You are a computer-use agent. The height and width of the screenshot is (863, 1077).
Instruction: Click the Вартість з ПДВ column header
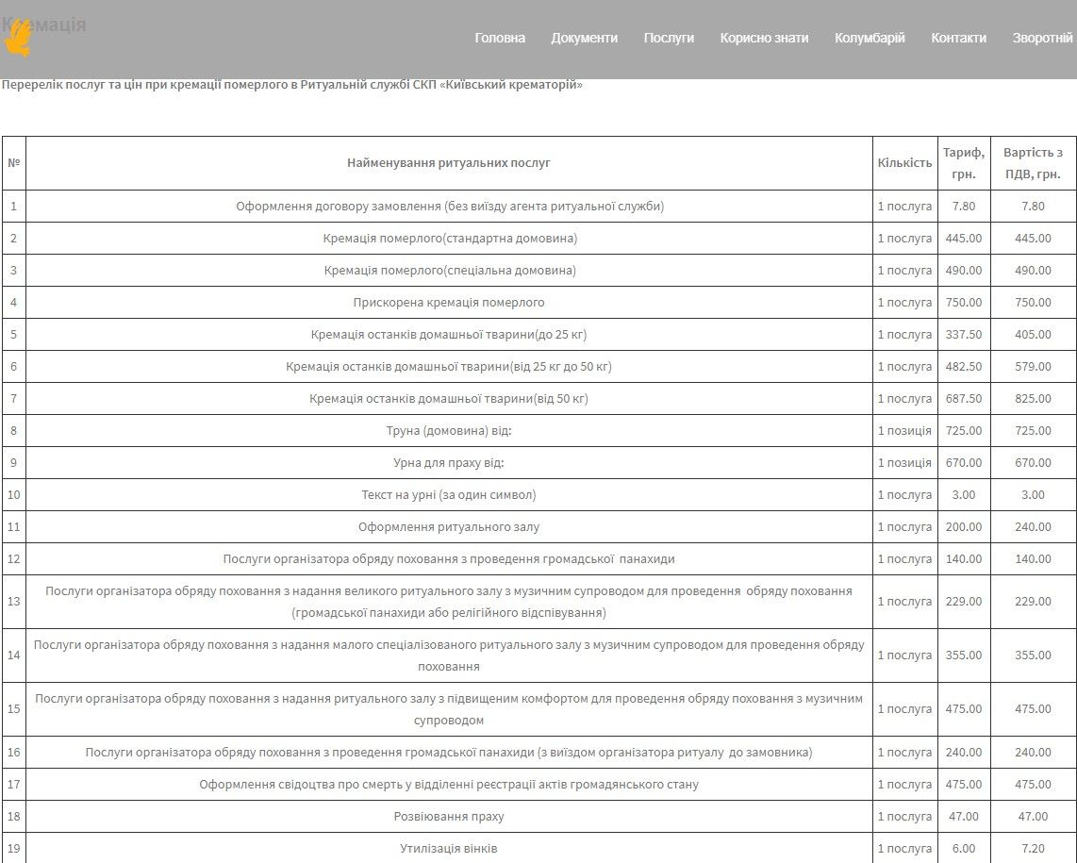[x=1033, y=163]
